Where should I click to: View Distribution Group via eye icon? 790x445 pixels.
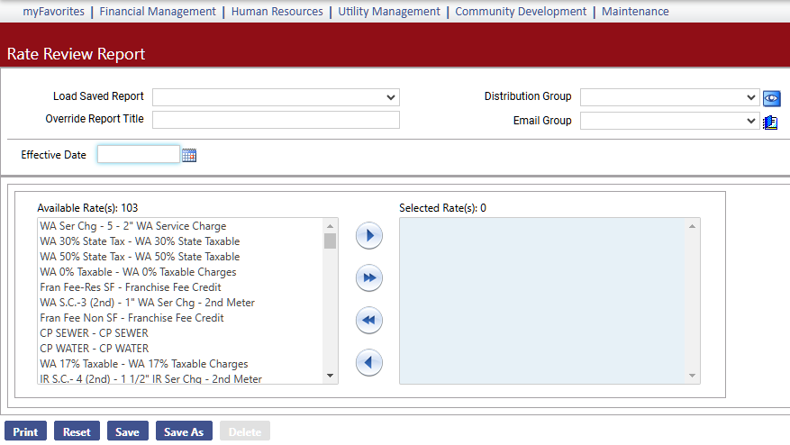(x=771, y=98)
